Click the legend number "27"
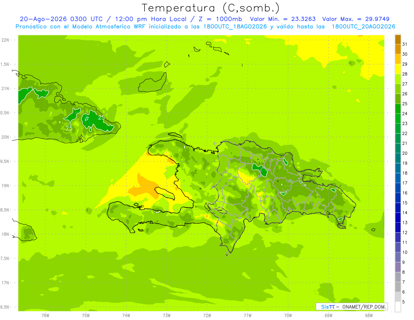Screen dimensions: 414x320 [405, 84]
